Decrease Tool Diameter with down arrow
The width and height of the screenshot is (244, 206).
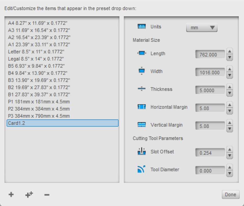229,174
